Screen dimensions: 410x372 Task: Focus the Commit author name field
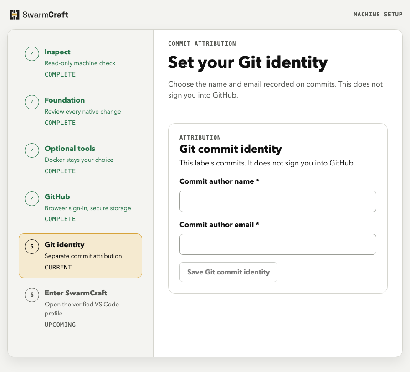278,201
